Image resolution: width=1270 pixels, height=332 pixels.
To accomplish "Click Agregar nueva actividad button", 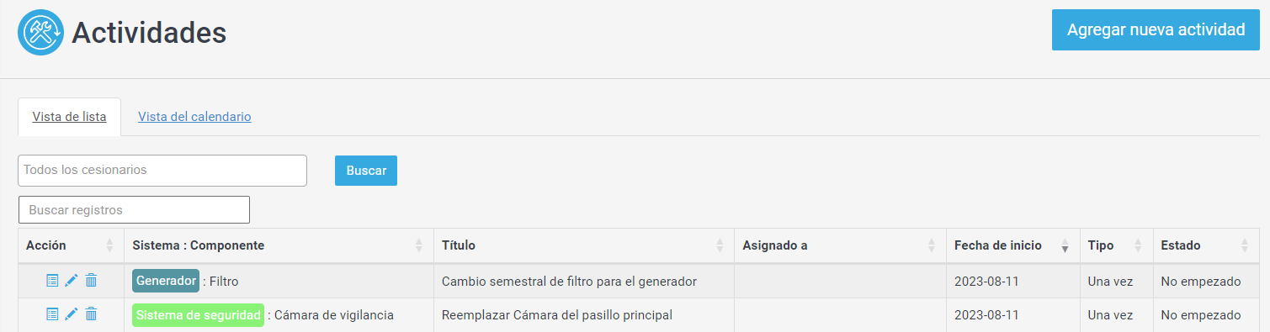I will point(1156,30).
